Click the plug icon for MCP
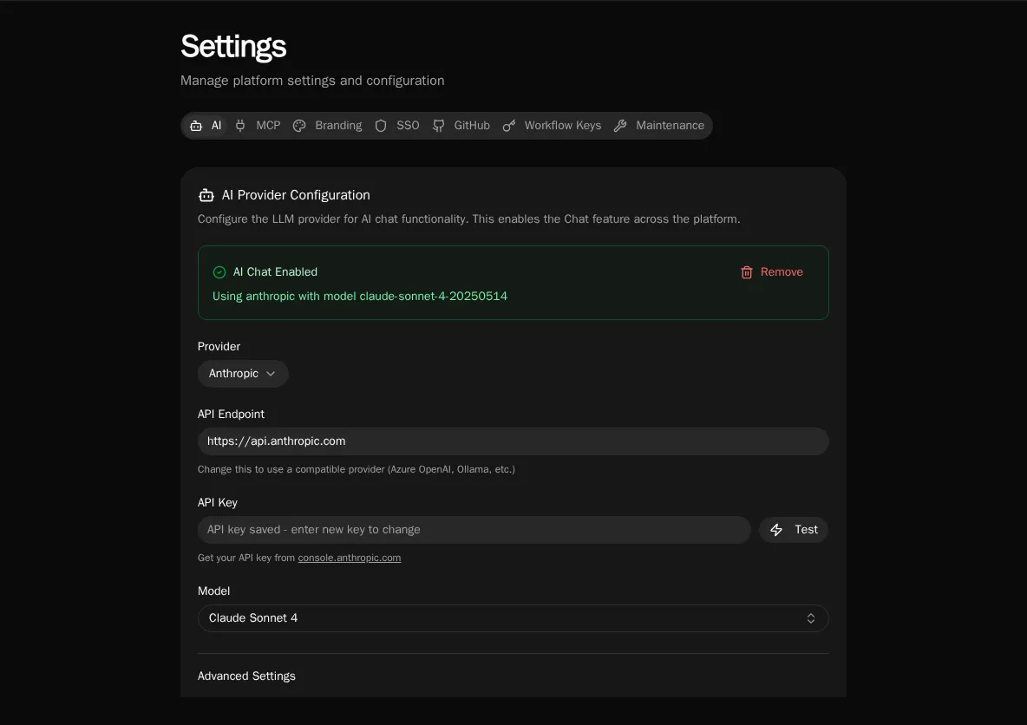This screenshot has width=1027, height=725. (240, 126)
